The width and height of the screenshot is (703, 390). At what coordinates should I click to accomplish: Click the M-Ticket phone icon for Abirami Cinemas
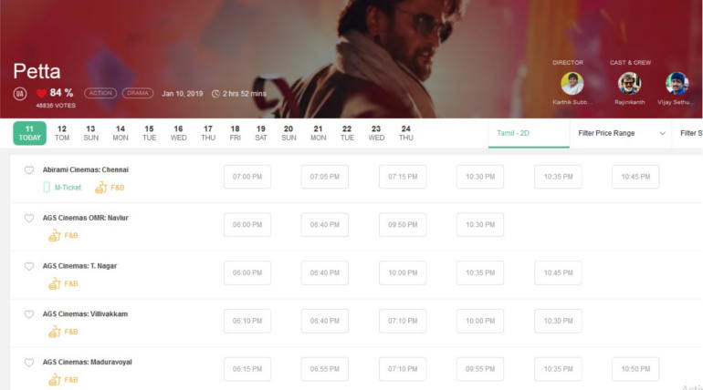(47, 187)
